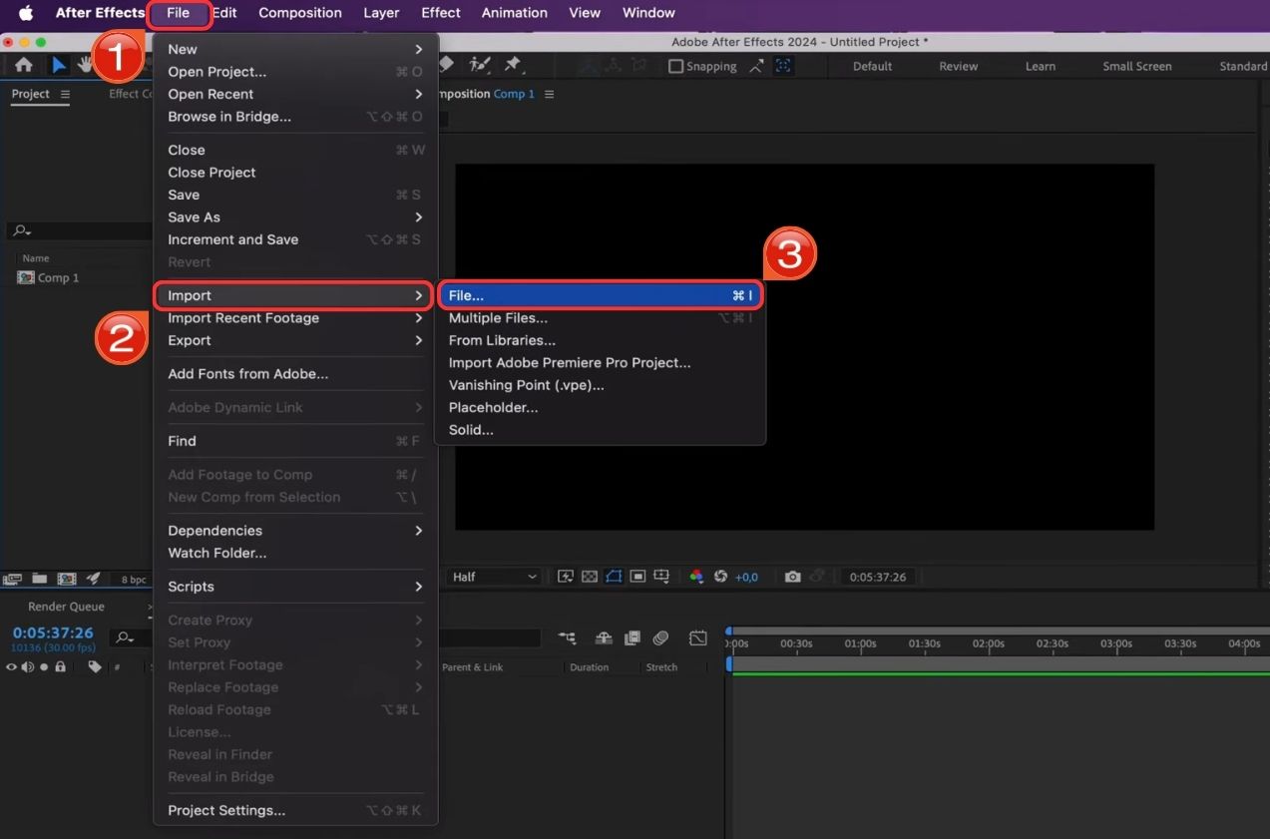Toggle region of interest icon
This screenshot has width=1270, height=839.
tap(637, 577)
